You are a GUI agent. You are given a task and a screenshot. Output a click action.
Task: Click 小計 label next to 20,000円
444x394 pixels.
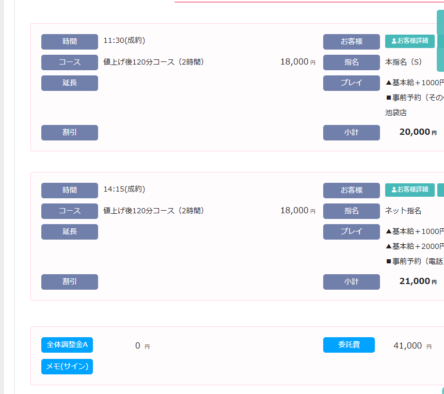(x=352, y=133)
